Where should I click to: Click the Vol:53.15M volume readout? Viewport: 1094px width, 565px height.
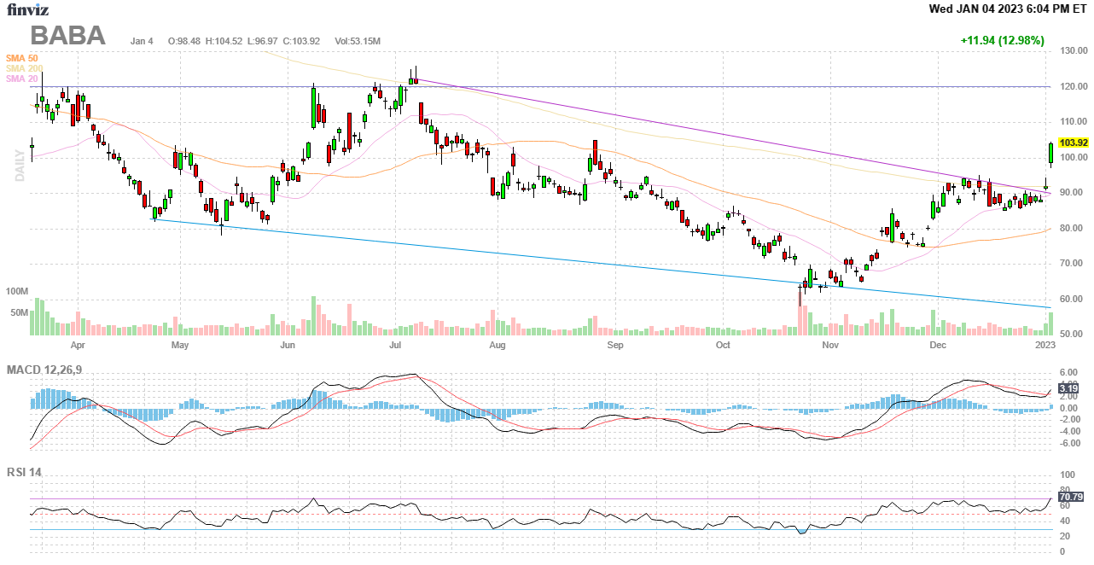[358, 41]
